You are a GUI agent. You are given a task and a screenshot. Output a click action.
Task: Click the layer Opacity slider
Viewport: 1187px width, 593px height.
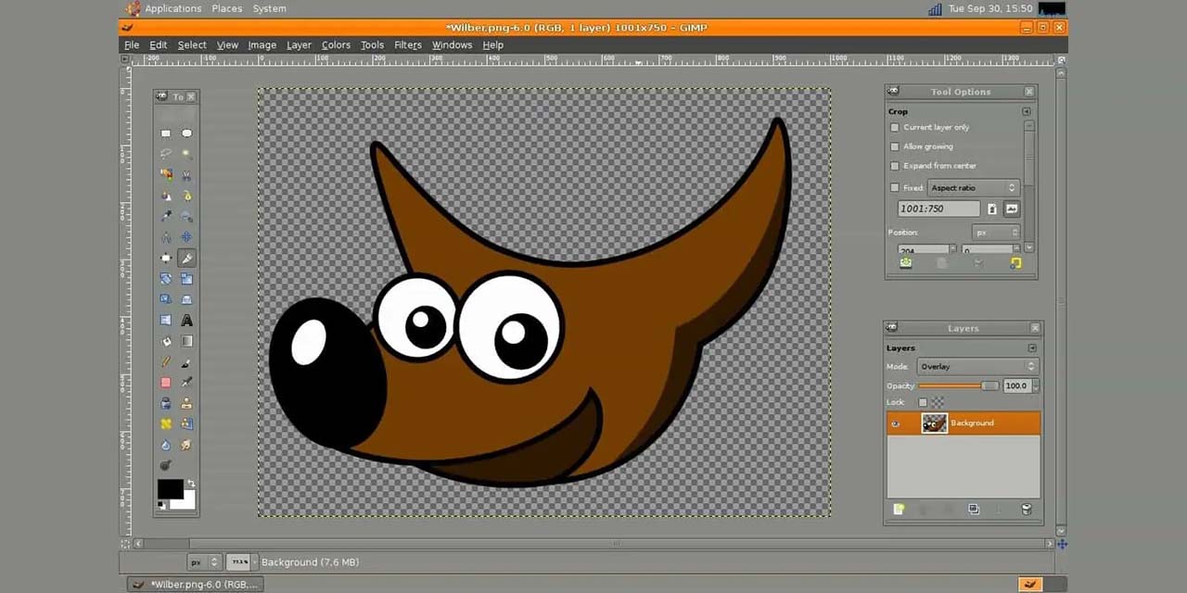click(x=958, y=385)
